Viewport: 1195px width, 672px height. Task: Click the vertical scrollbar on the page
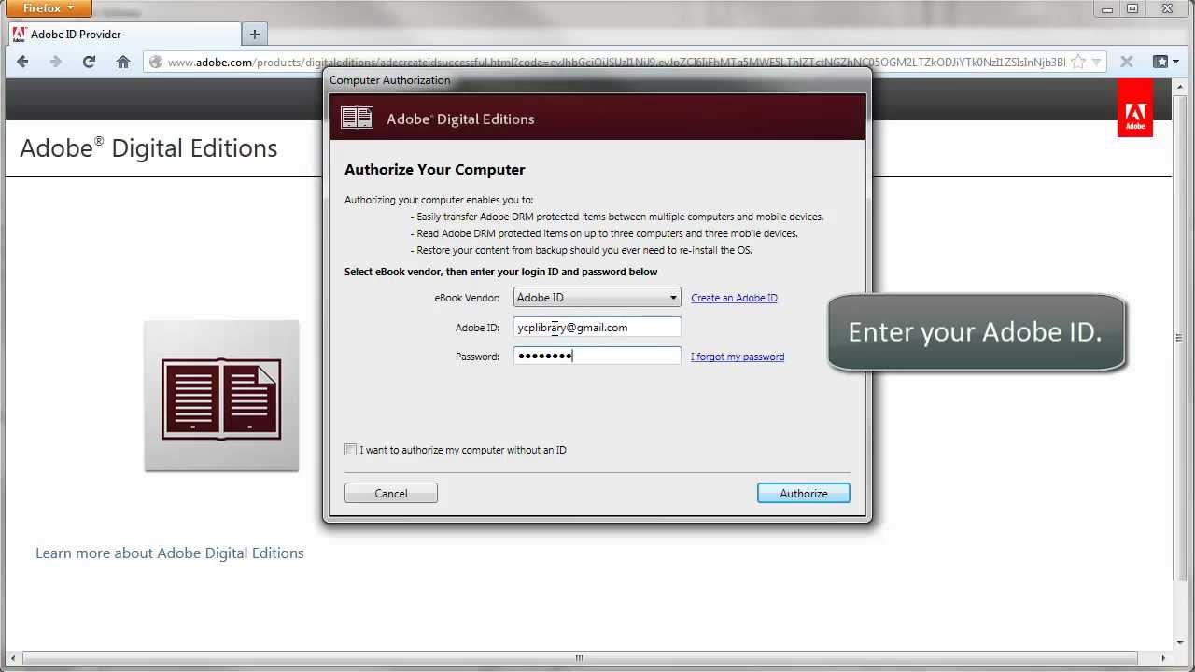(x=1181, y=336)
